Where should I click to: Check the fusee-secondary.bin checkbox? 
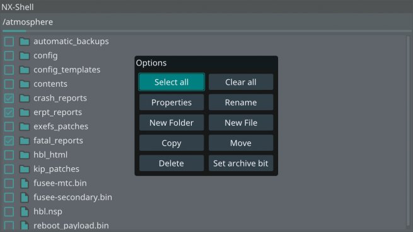click(9, 197)
